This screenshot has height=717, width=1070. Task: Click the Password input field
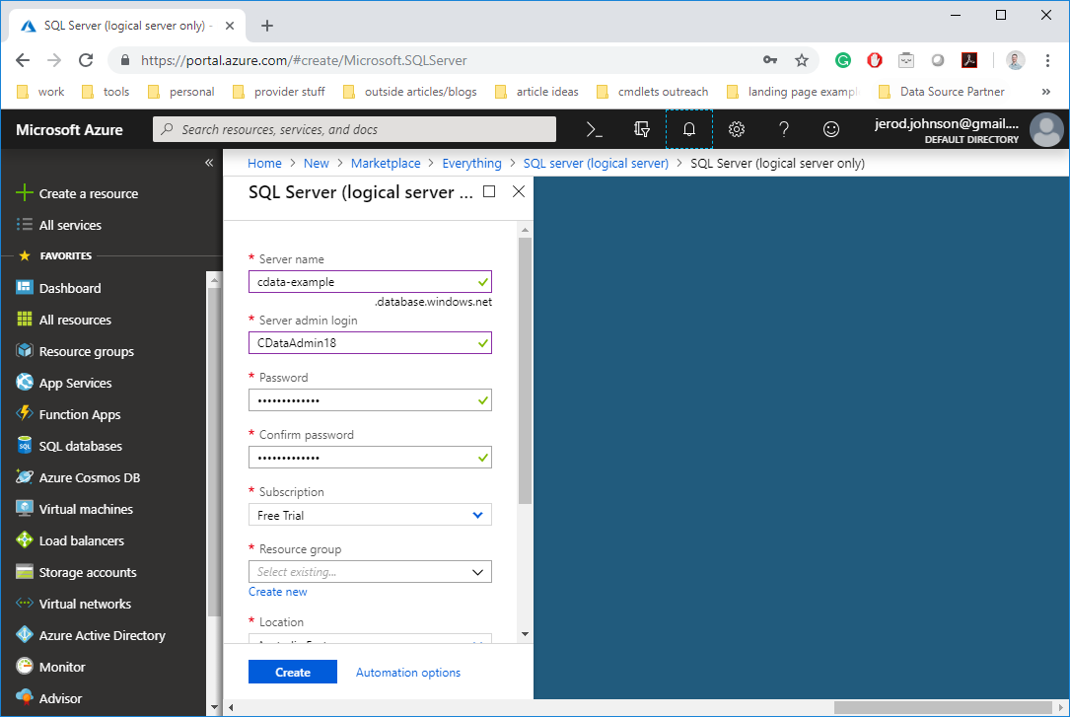[x=370, y=399]
